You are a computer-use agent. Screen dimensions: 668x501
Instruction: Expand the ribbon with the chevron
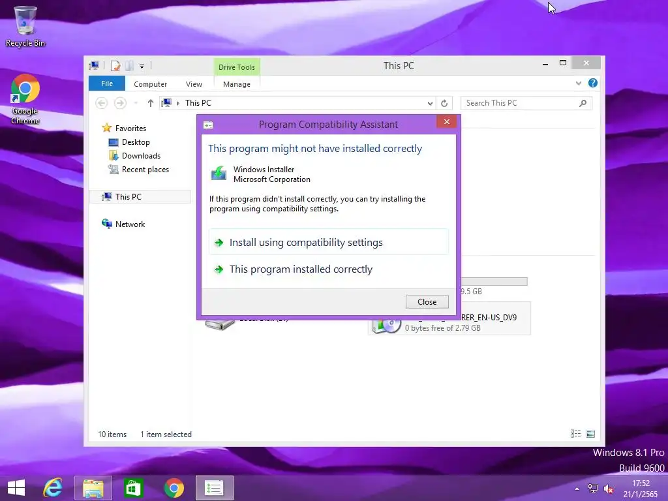(578, 83)
